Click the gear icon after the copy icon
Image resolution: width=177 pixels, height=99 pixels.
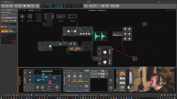click(x=107, y=6)
